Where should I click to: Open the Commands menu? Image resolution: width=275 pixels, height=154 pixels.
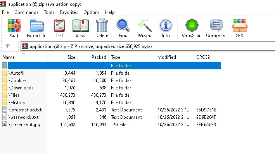coord(26,12)
